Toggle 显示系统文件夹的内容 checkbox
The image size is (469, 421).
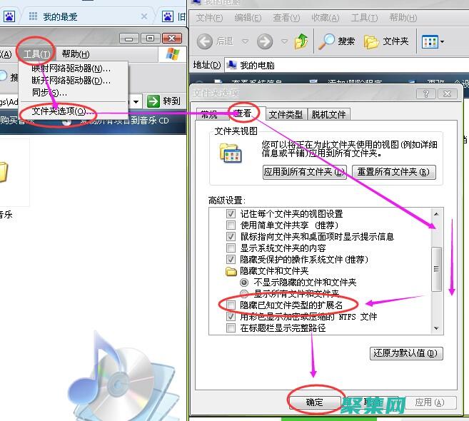(231, 248)
